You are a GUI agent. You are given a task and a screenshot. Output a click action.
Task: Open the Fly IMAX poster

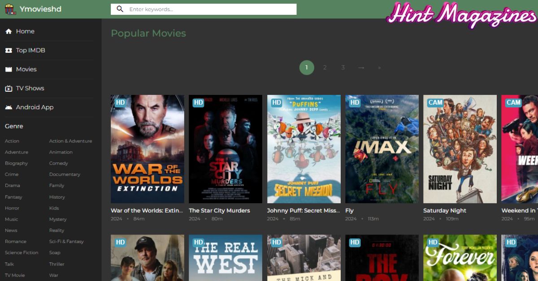382,149
